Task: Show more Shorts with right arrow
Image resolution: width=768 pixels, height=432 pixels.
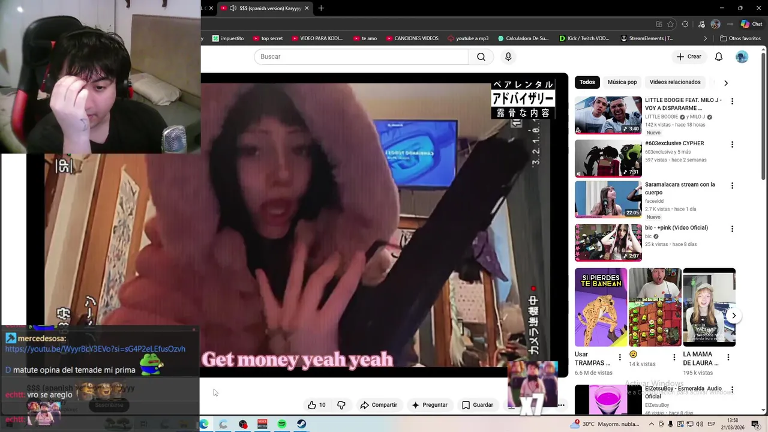Action: click(x=733, y=316)
